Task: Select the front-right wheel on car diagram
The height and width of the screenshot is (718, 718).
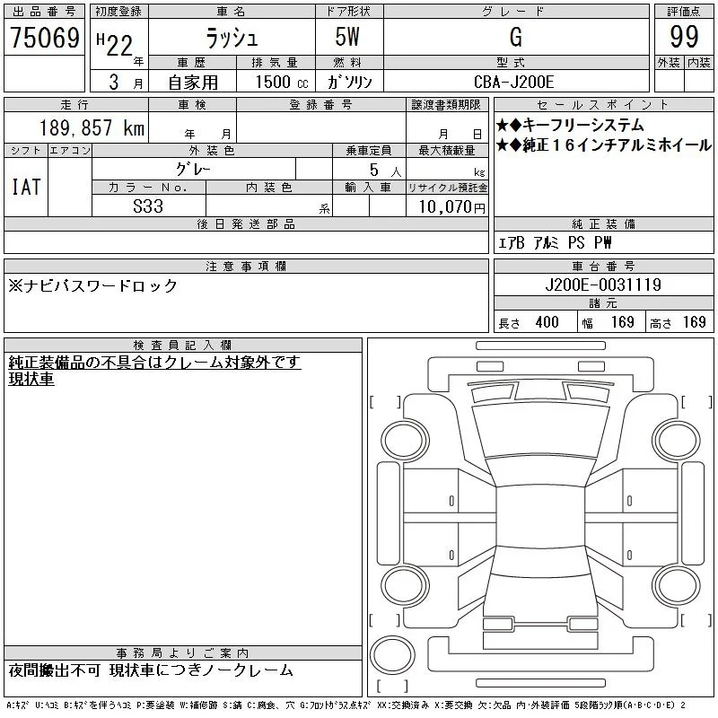Action: point(676,441)
